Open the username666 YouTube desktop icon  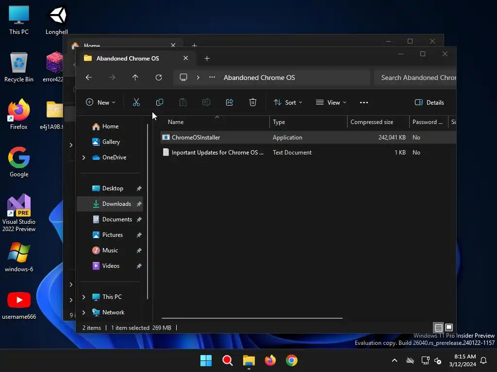pyautogui.click(x=19, y=305)
